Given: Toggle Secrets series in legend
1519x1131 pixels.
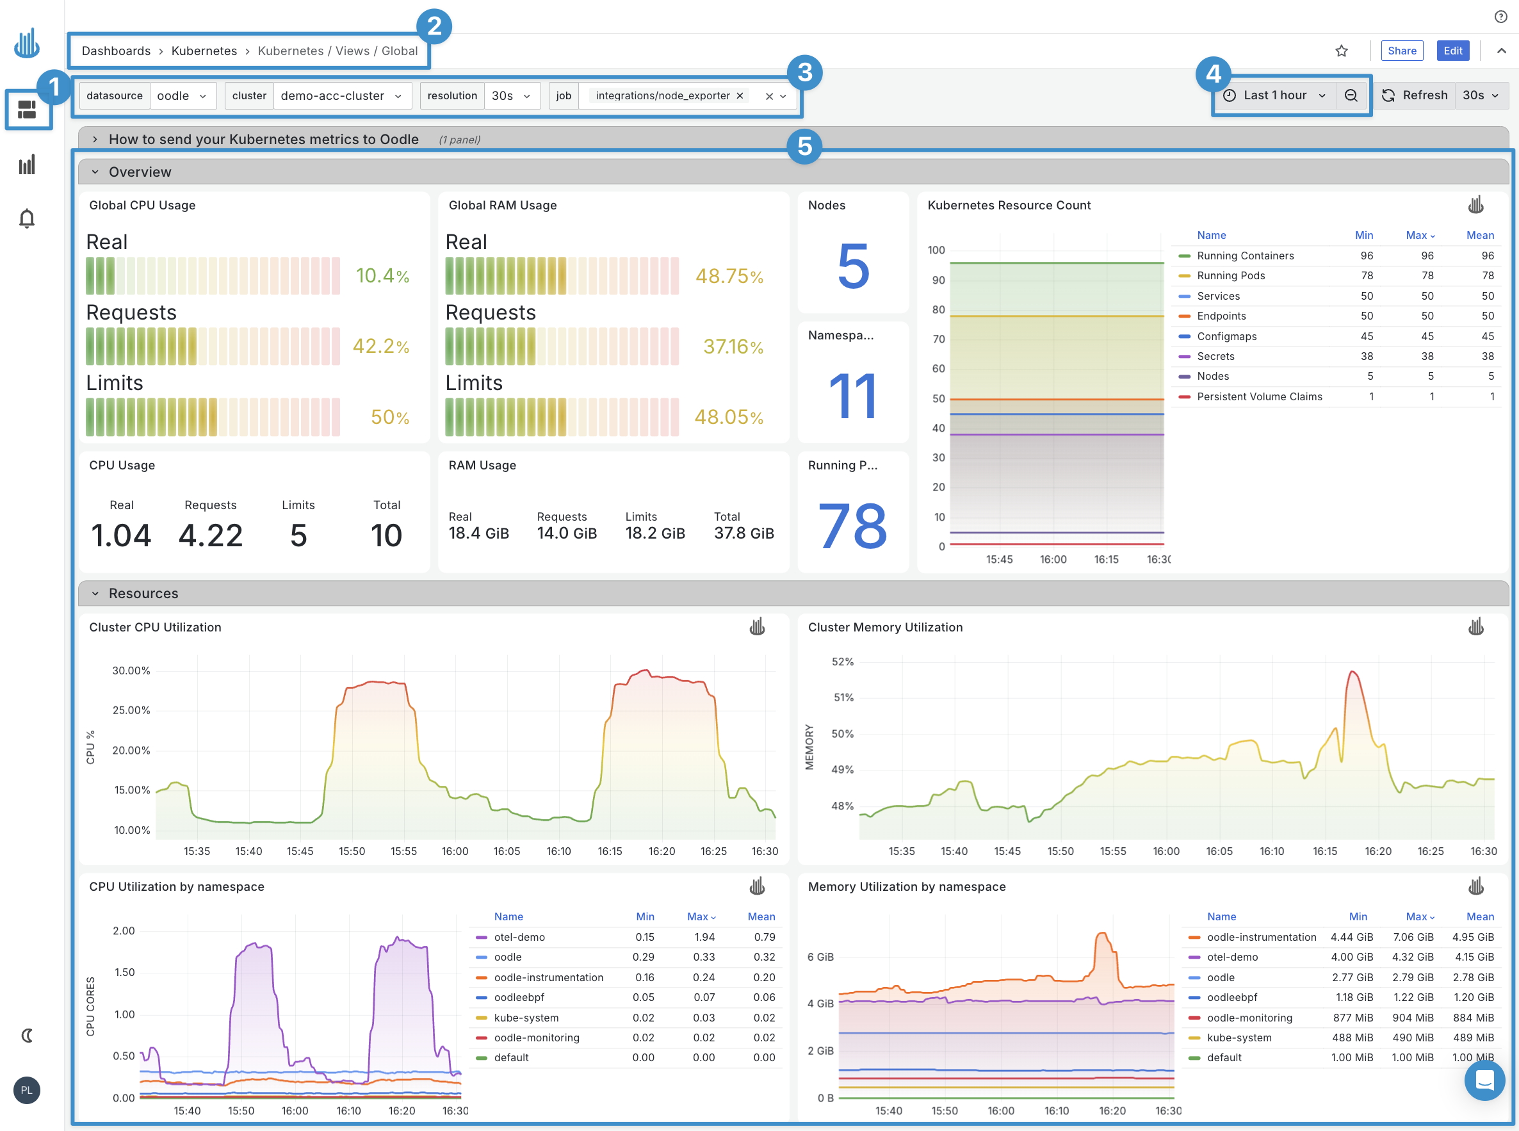Looking at the screenshot, I should point(1215,356).
